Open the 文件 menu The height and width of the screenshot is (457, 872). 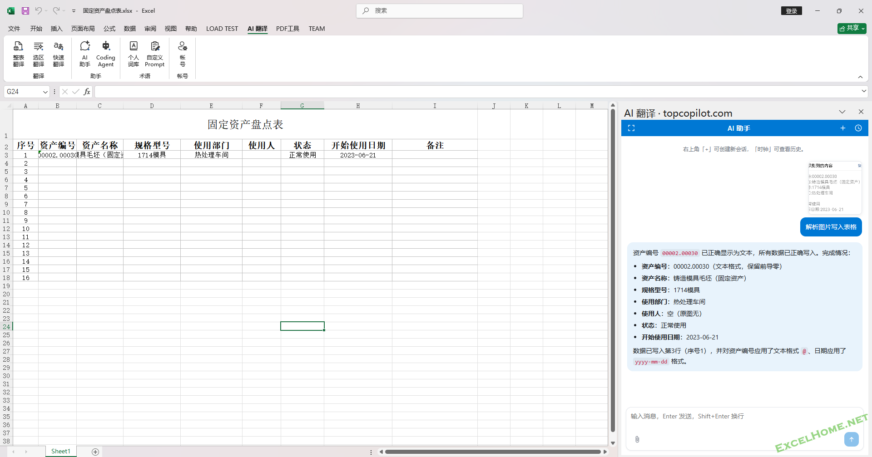(x=14, y=29)
